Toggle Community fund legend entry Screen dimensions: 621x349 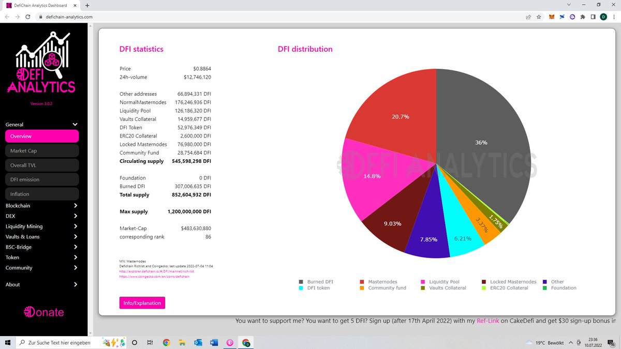pyautogui.click(x=383, y=288)
